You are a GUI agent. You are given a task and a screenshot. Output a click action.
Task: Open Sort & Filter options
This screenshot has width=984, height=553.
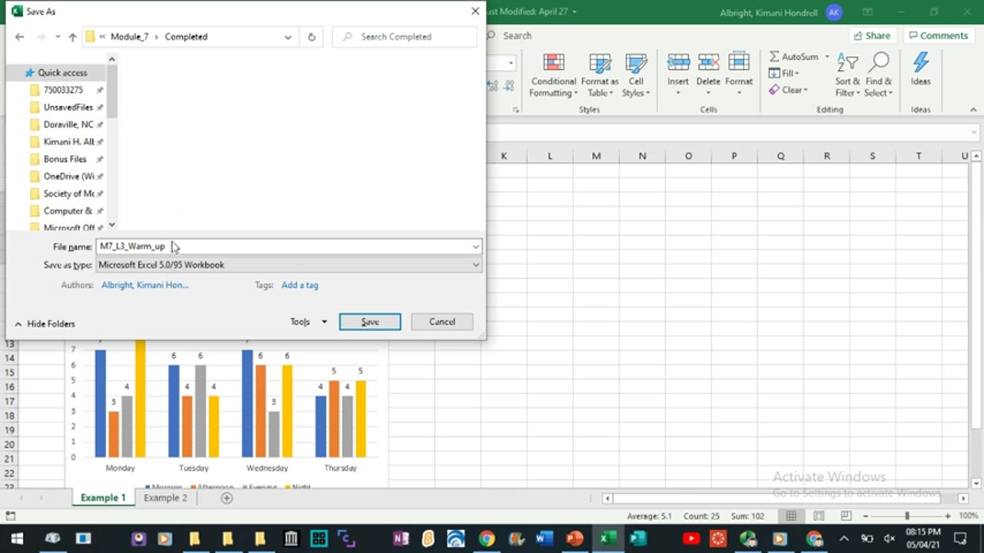(x=848, y=75)
